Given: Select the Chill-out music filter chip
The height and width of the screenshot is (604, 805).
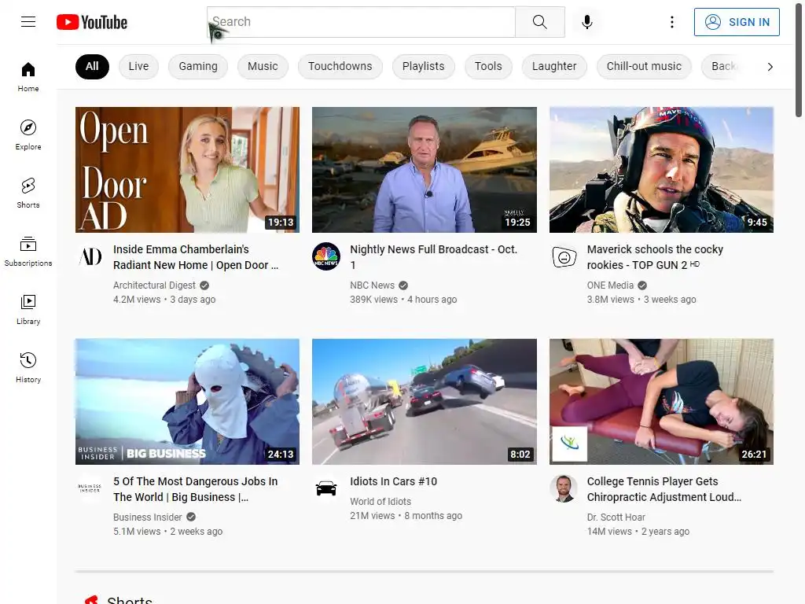Looking at the screenshot, I should (645, 66).
